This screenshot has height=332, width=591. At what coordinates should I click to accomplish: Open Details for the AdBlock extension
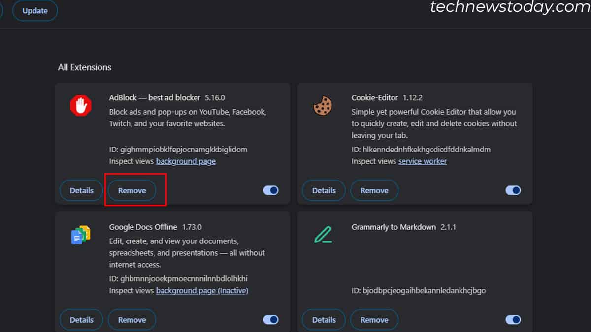point(81,190)
